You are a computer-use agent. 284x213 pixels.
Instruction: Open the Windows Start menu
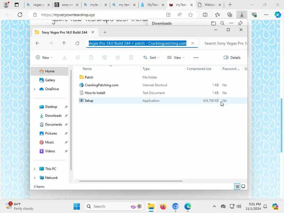point(77,206)
